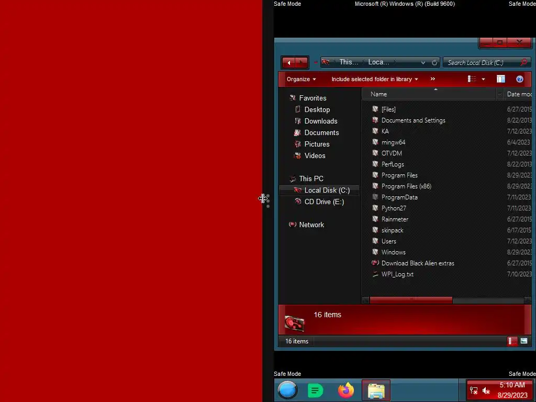Click the This... breadcrumb in address bar
The image size is (536, 402).
point(349,62)
